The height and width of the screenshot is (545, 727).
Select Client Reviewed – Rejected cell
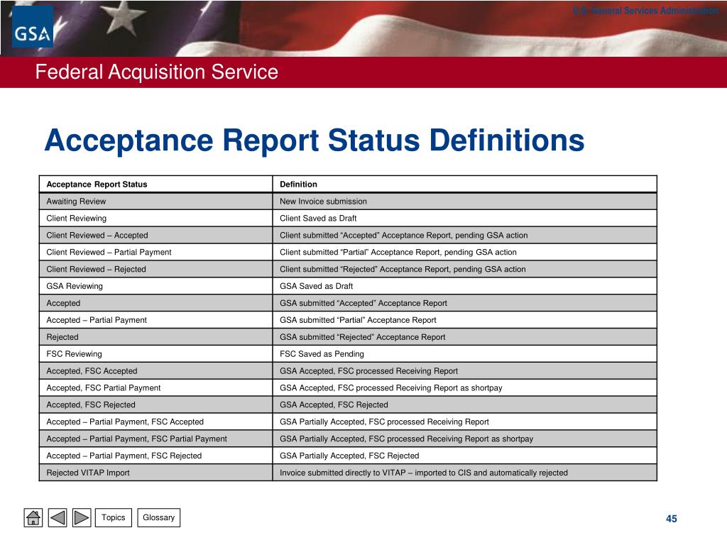(155, 269)
